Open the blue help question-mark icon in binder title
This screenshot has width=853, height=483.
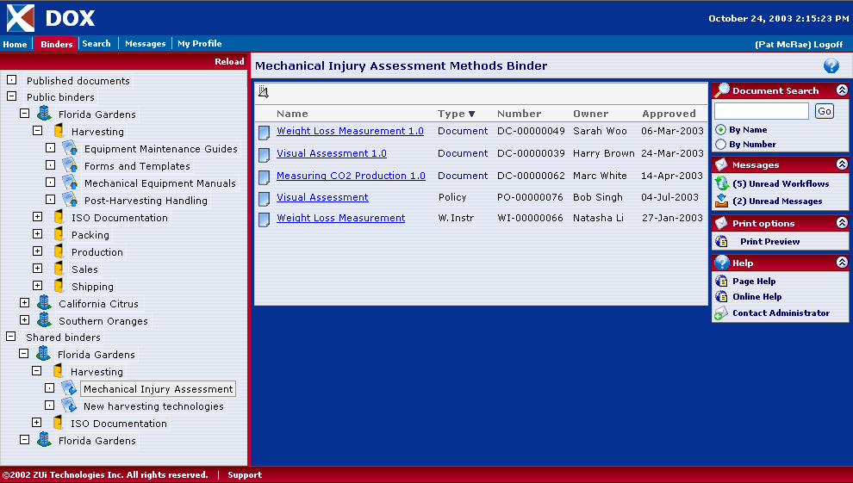tap(831, 65)
